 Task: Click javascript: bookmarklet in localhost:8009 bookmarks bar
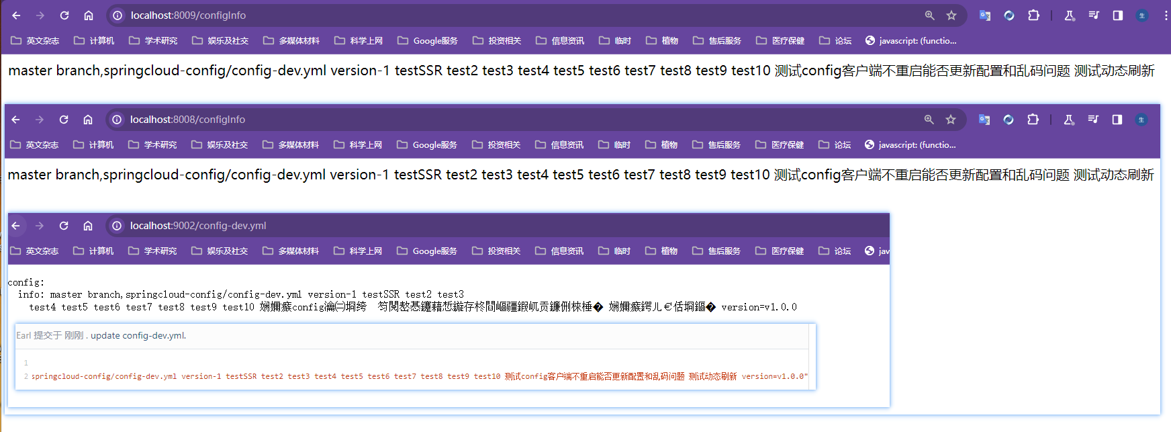point(911,41)
